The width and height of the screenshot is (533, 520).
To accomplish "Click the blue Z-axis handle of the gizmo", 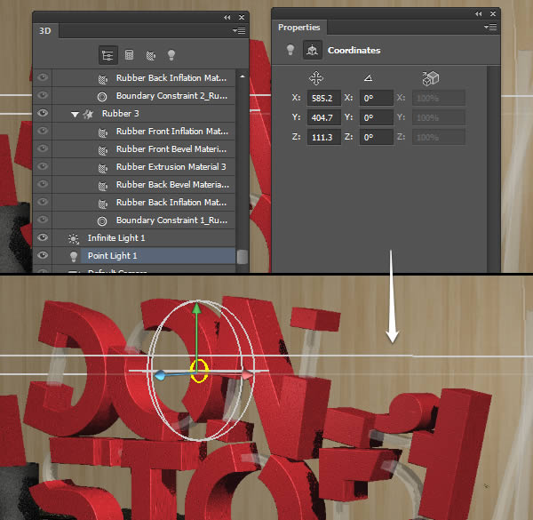I will pos(160,375).
